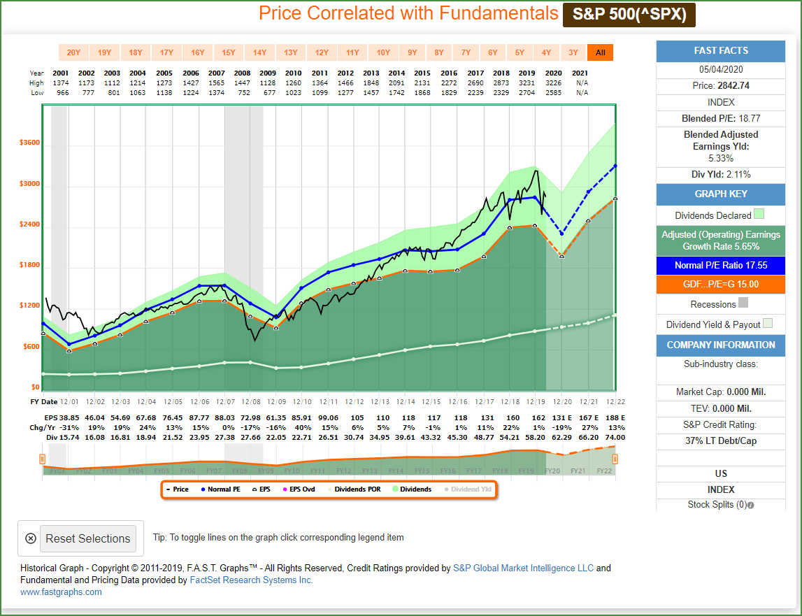Visit www.fastgraphs.com link
802x616 pixels.
(61, 592)
